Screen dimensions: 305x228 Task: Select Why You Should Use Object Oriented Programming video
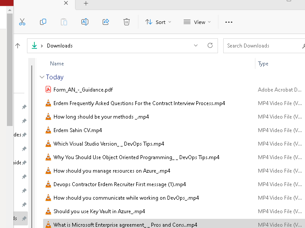click(x=136, y=157)
